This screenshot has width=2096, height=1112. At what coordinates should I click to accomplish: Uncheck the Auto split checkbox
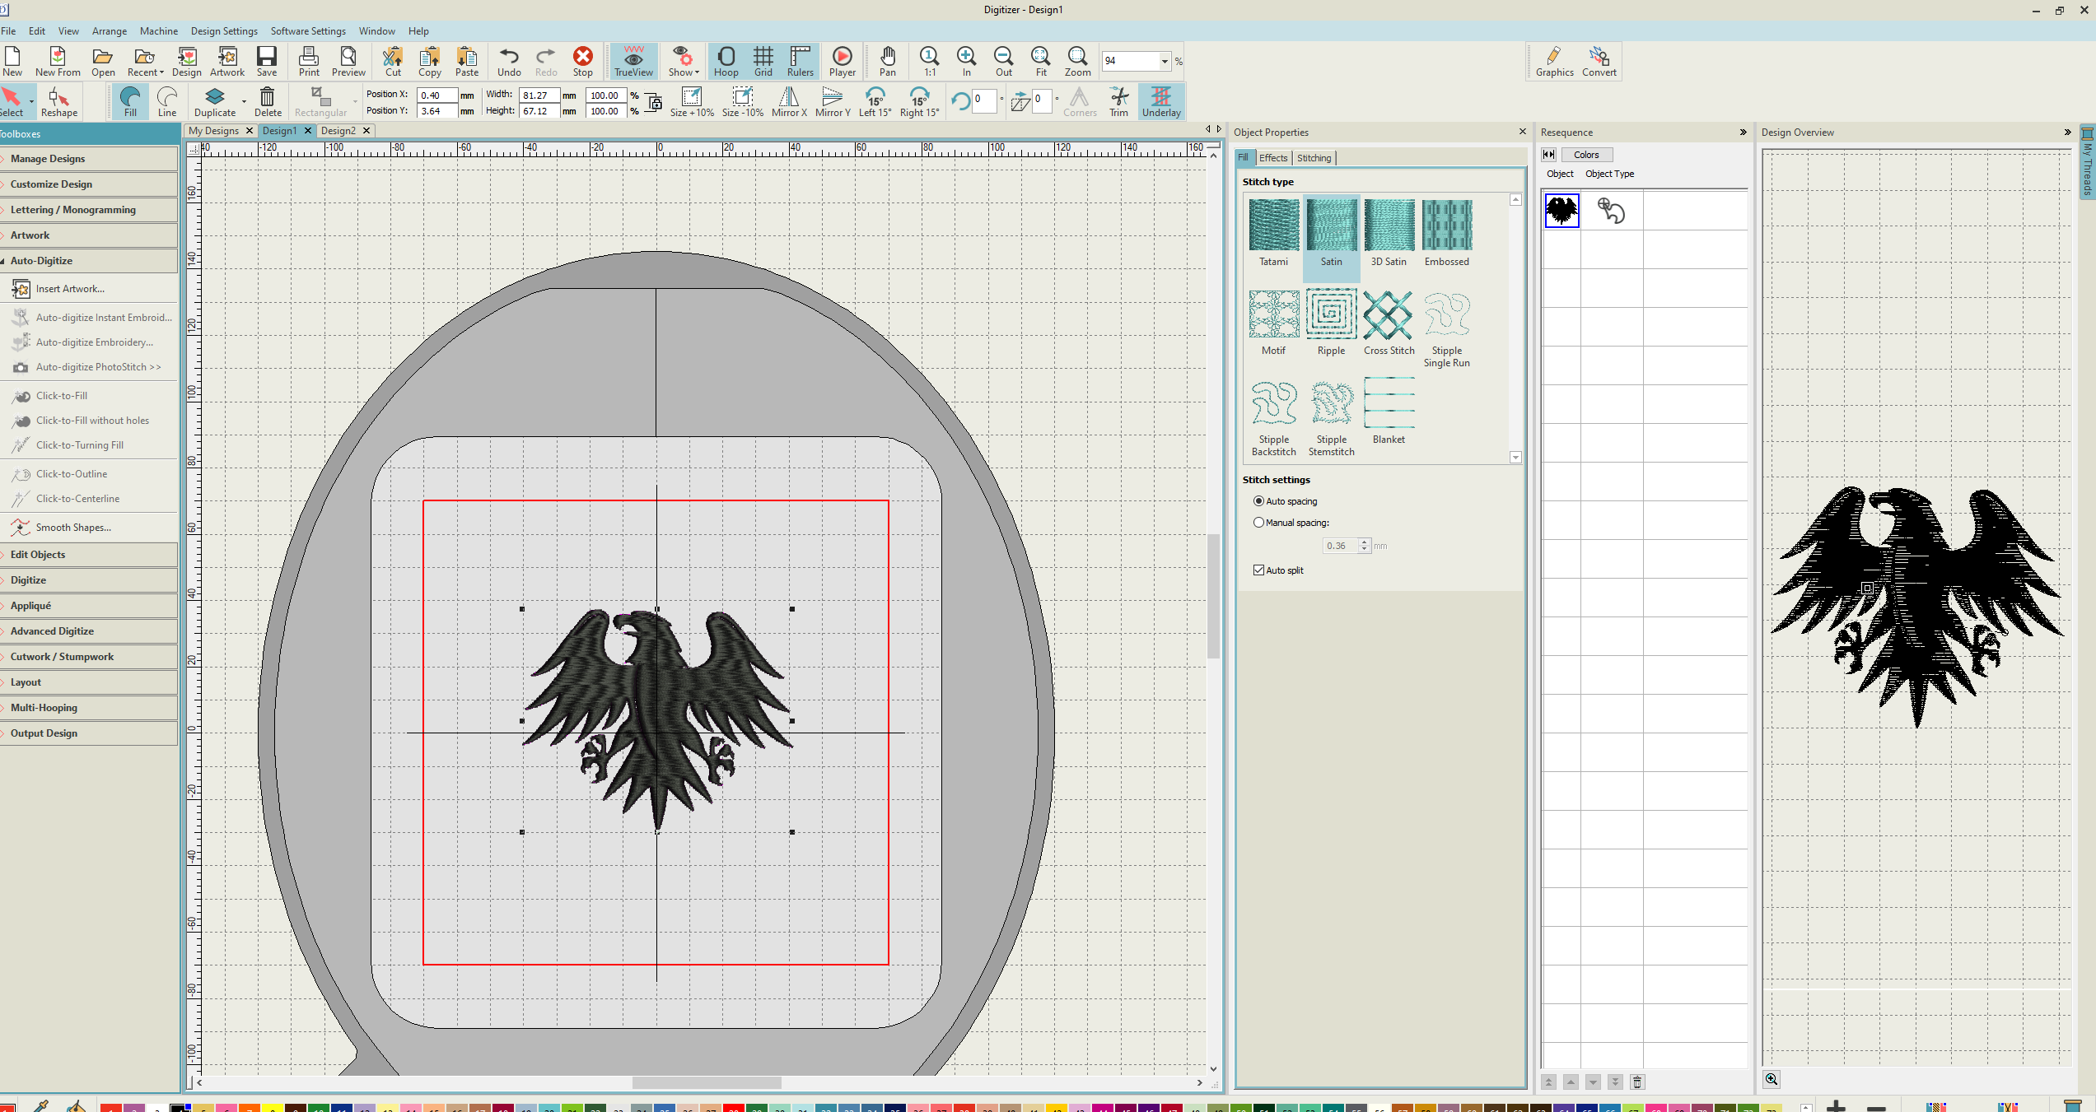(1258, 570)
